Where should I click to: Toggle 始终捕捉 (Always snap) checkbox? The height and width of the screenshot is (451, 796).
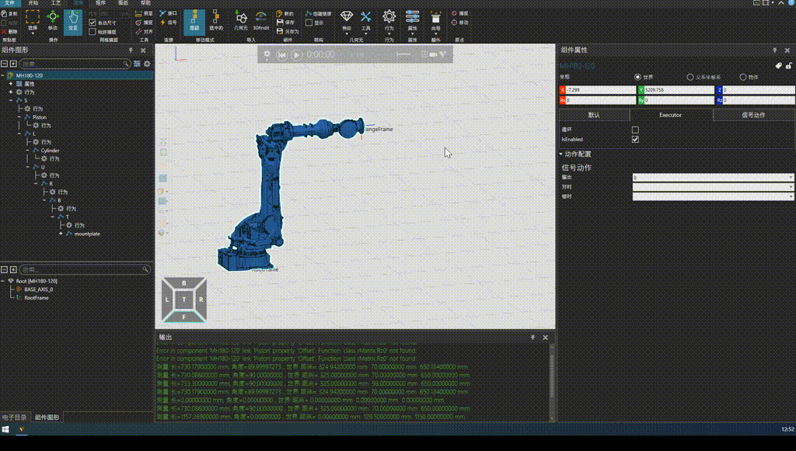(93, 31)
